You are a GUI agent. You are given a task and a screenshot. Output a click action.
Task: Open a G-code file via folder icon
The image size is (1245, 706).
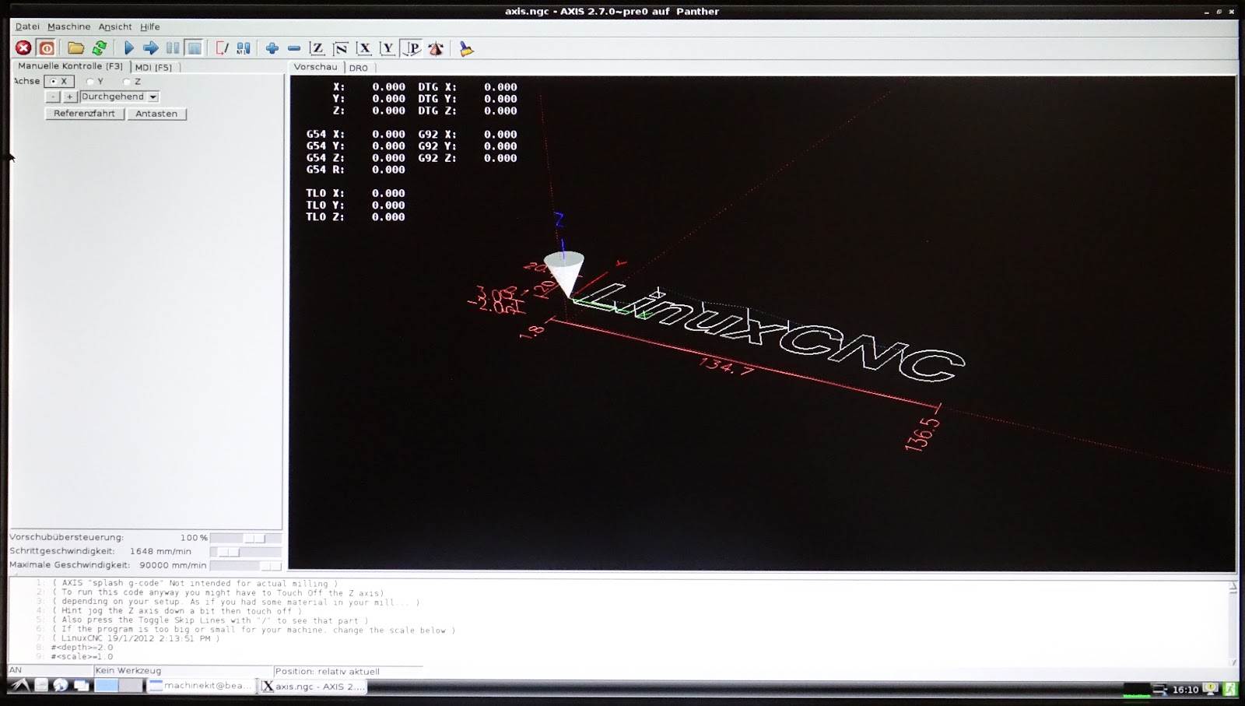[x=75, y=48]
